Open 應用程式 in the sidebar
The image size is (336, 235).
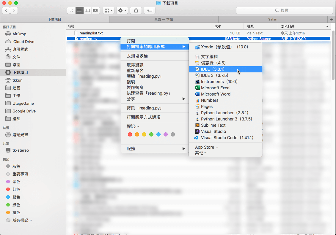(20, 49)
